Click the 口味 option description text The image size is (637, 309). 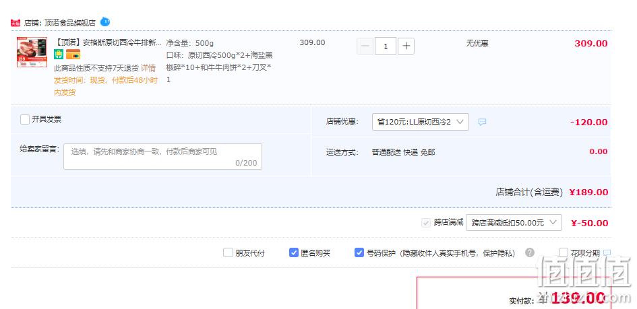[x=219, y=67]
